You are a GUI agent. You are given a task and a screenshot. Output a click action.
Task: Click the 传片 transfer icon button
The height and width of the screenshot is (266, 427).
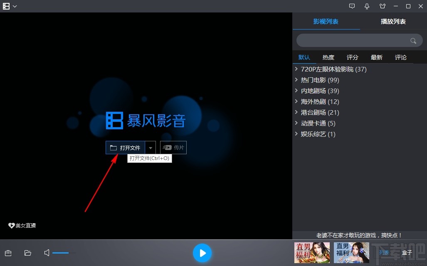(173, 147)
